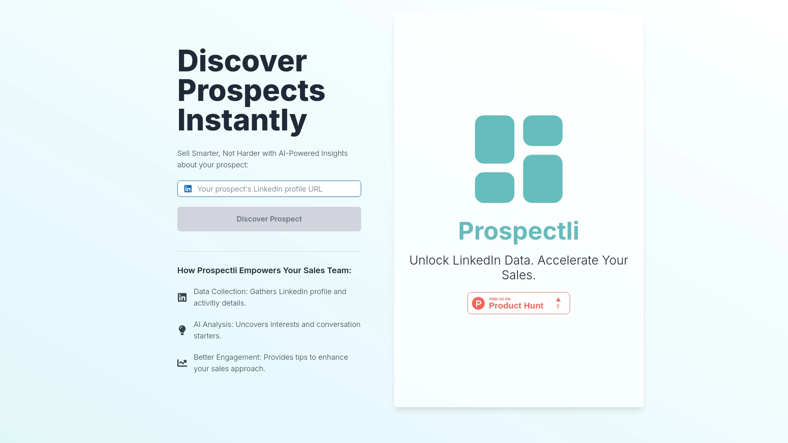This screenshot has height=443, width=788.
Task: Click the AI Analysis lightbulb icon
Action: (x=182, y=330)
